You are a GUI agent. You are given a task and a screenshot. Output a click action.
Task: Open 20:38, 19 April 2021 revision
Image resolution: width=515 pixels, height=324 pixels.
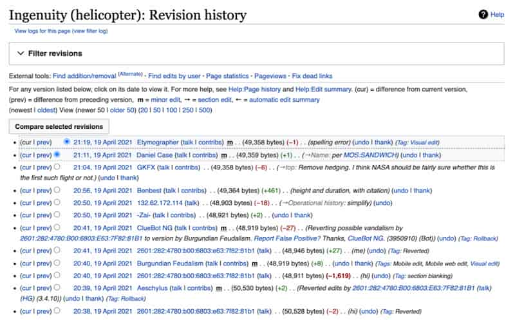point(102,311)
